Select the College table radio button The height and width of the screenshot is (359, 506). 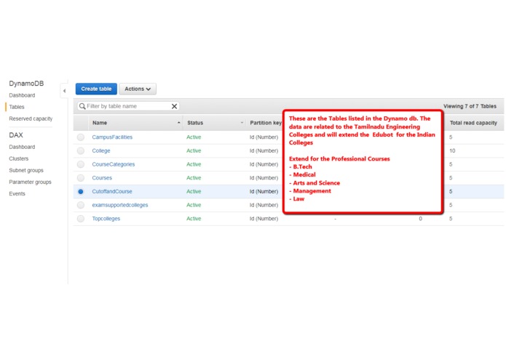[81, 150]
